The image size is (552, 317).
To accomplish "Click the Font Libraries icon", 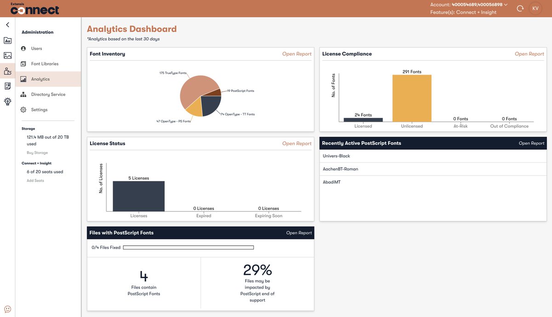I will point(23,64).
